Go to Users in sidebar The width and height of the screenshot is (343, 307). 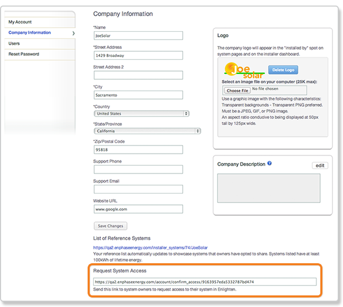click(x=14, y=43)
